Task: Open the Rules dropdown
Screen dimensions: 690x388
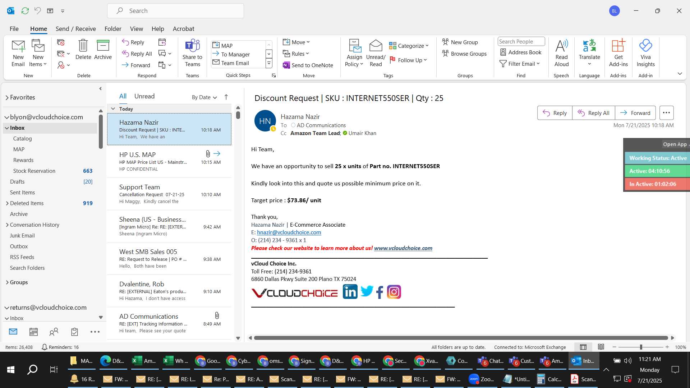Action: [296, 54]
